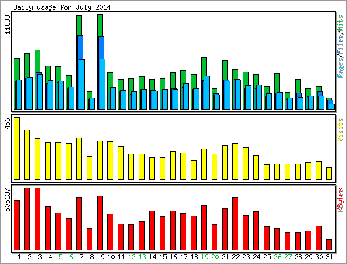The width and height of the screenshot is (347, 264).
Task: Click green weekend day label 12
Action: coord(132,257)
